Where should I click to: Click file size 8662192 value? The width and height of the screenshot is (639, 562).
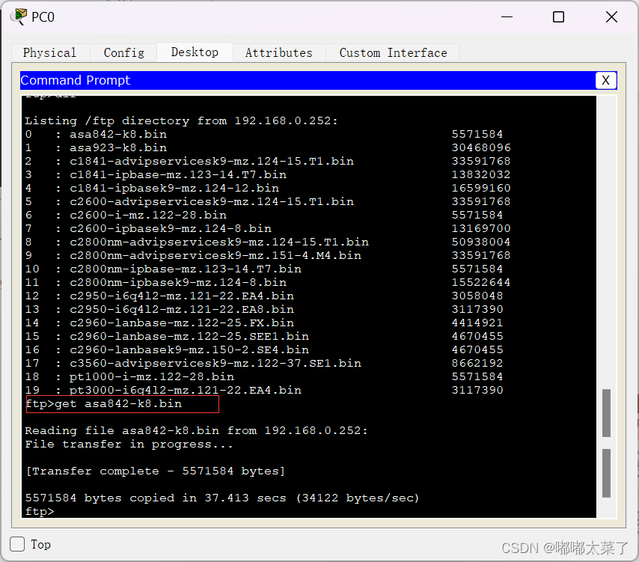tap(477, 363)
